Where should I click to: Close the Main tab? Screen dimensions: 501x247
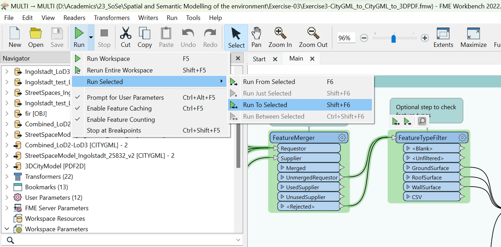tap(312, 59)
